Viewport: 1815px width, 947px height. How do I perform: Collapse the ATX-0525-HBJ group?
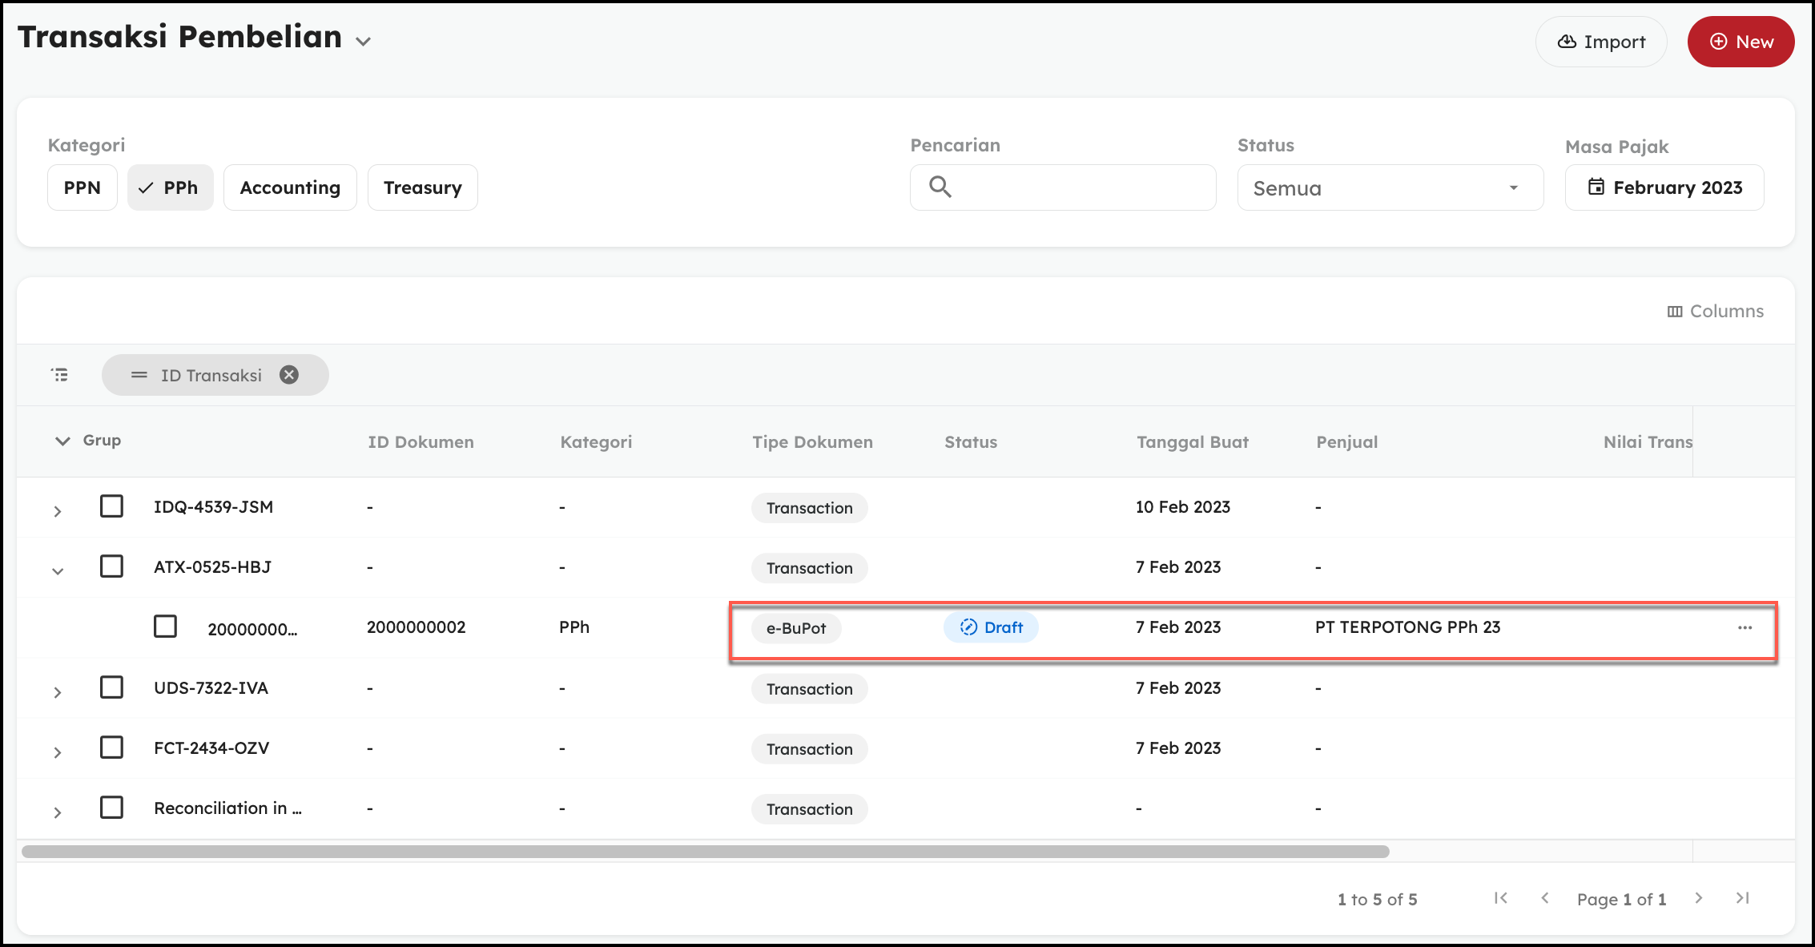58,571
